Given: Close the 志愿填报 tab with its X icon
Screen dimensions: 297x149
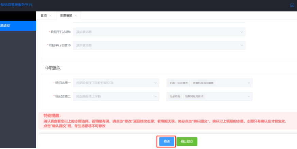Looking at the screenshot, I should [75, 16].
